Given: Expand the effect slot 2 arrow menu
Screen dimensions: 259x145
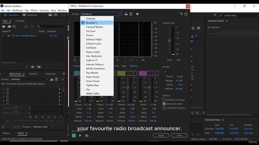Looking at the screenshot, I should click(x=59, y=93).
